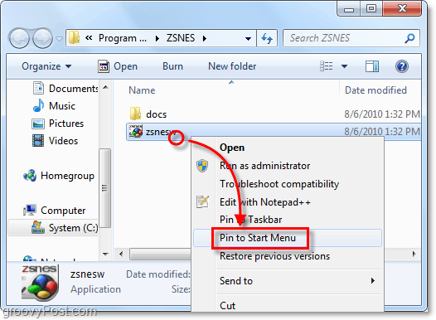This screenshot has height=320, width=436.
Task: Click horizontal scrollbar right arrow
Action: (x=414, y=254)
